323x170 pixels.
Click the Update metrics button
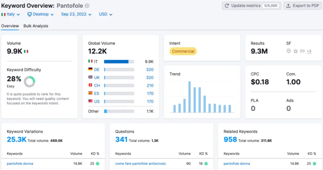coord(251,6)
